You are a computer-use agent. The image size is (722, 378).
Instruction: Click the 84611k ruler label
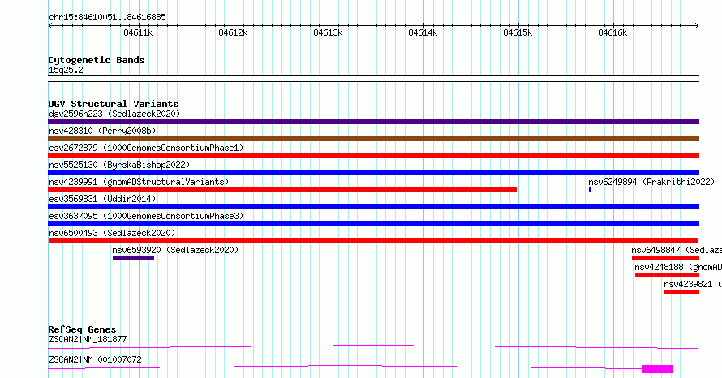click(x=138, y=32)
